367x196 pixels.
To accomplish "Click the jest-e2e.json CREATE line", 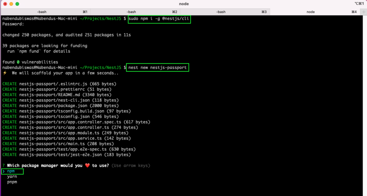I will click(x=66, y=155).
